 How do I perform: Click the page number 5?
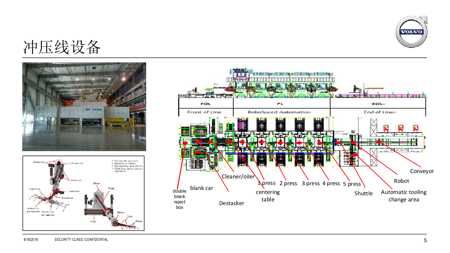point(425,241)
